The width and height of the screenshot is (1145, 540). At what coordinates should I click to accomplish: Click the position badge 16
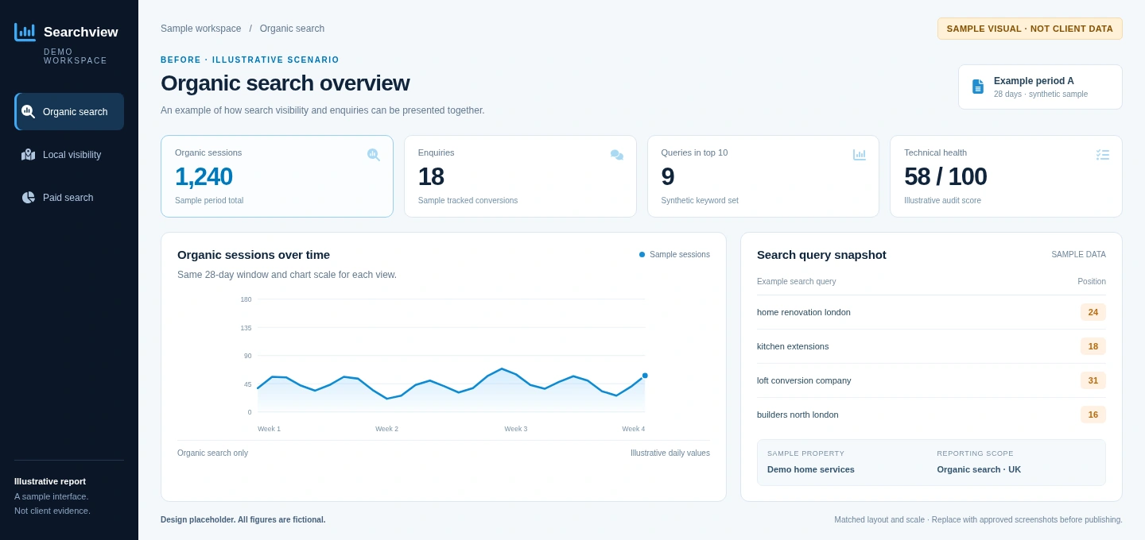pos(1093,415)
